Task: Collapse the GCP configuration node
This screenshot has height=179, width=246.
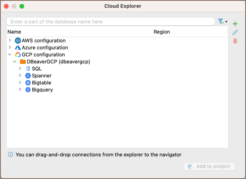Action: (x=10, y=55)
